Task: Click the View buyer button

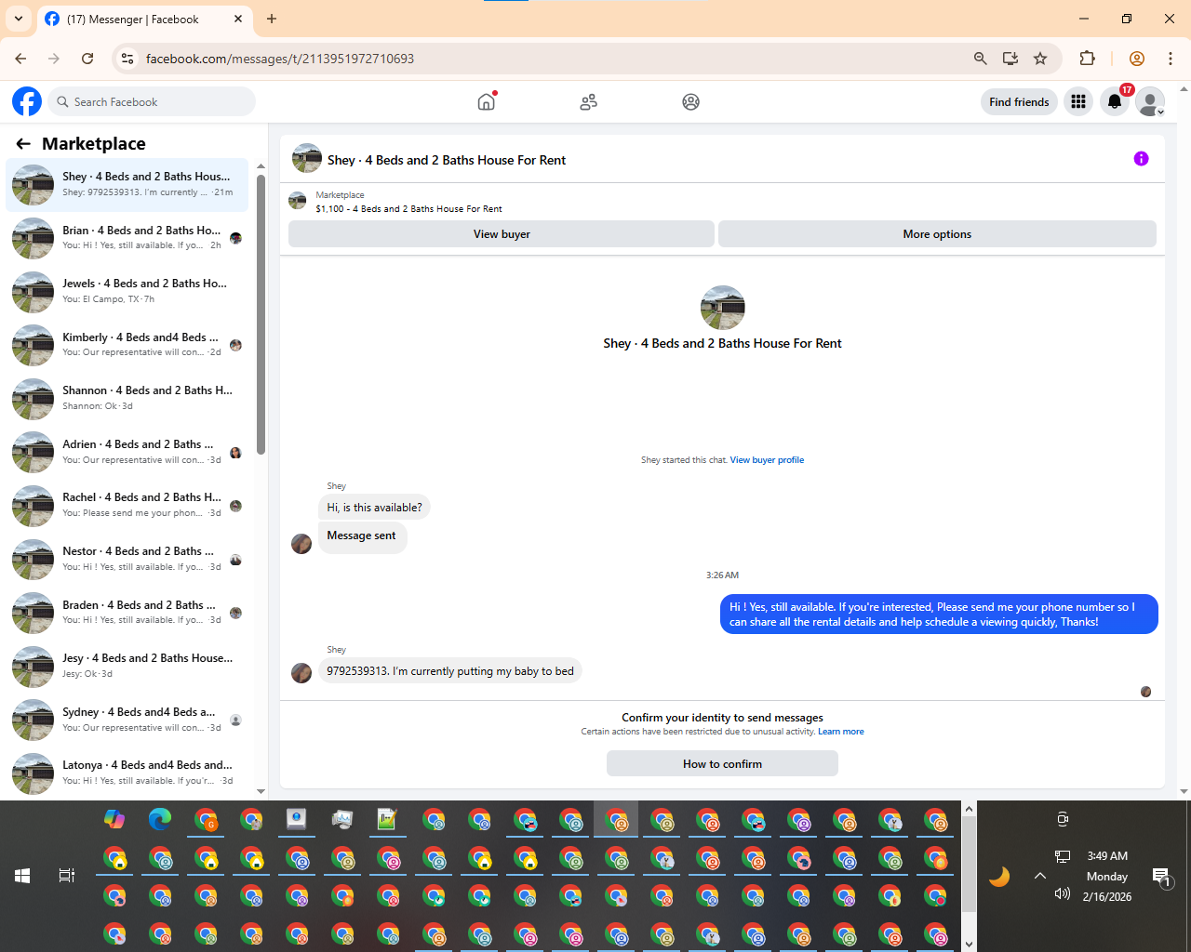Action: click(x=502, y=234)
